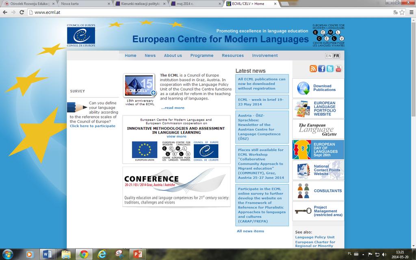Screen dimensions: 416x260
Task: Open news about publications downloadable without registration
Action: tap(262, 84)
